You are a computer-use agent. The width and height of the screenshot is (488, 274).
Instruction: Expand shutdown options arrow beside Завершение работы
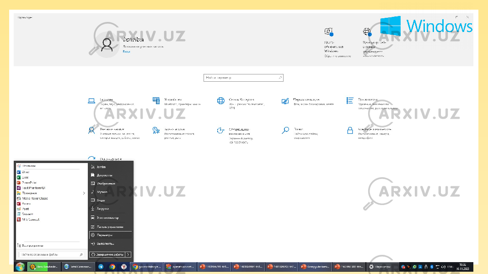pos(128,254)
